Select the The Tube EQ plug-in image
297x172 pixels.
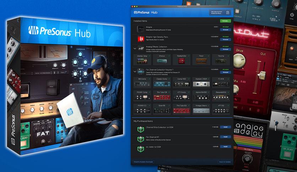[182, 111]
